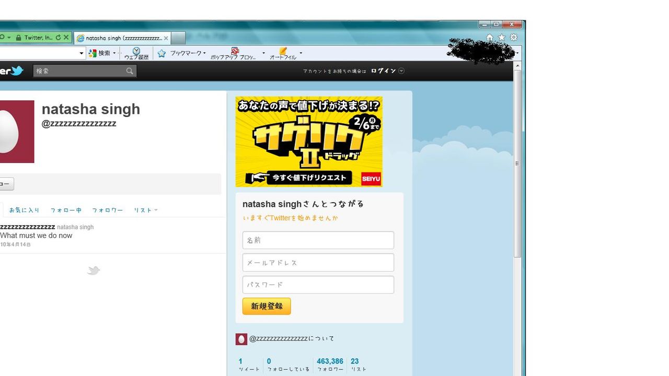Open the ログイン dropdown arrow
The height and width of the screenshot is (376, 669).
point(401,71)
